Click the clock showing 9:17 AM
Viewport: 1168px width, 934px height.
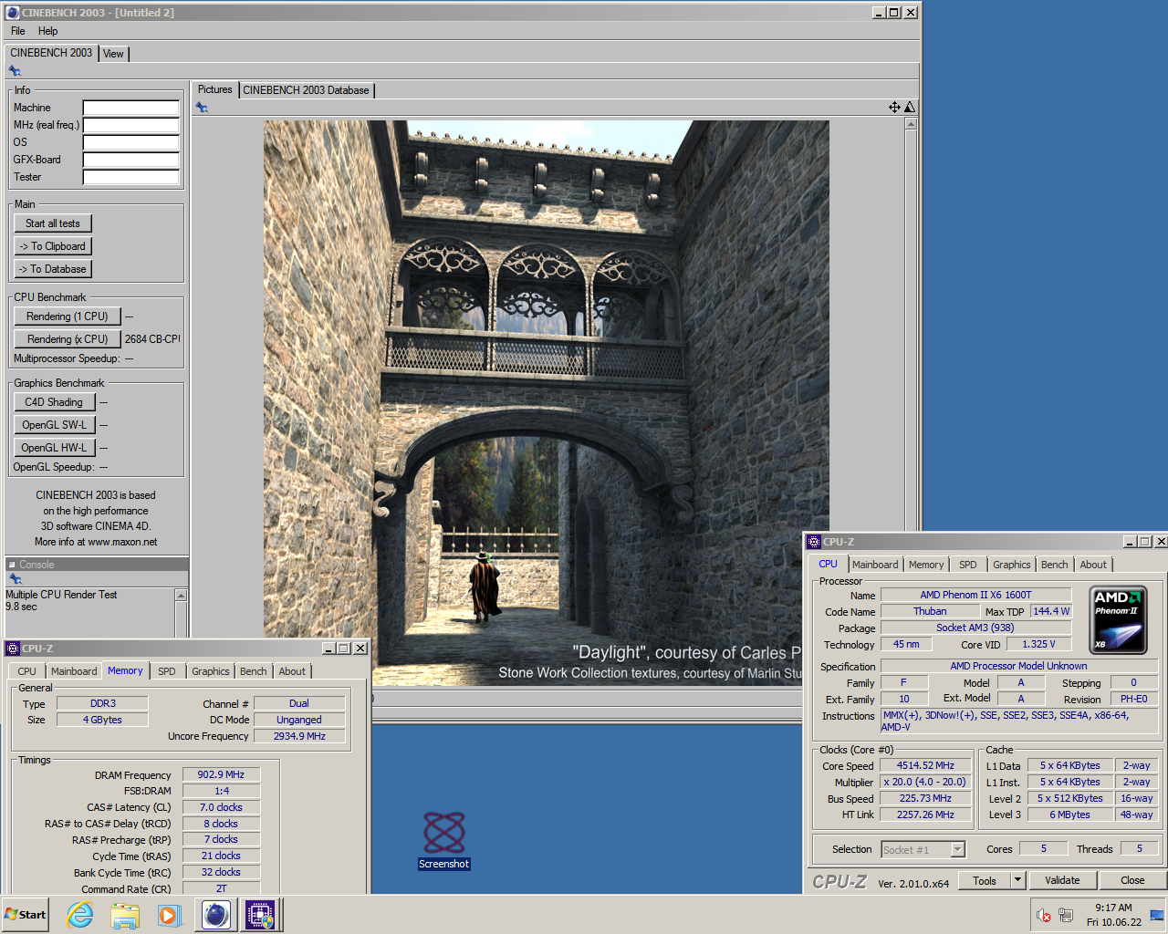(x=1113, y=908)
